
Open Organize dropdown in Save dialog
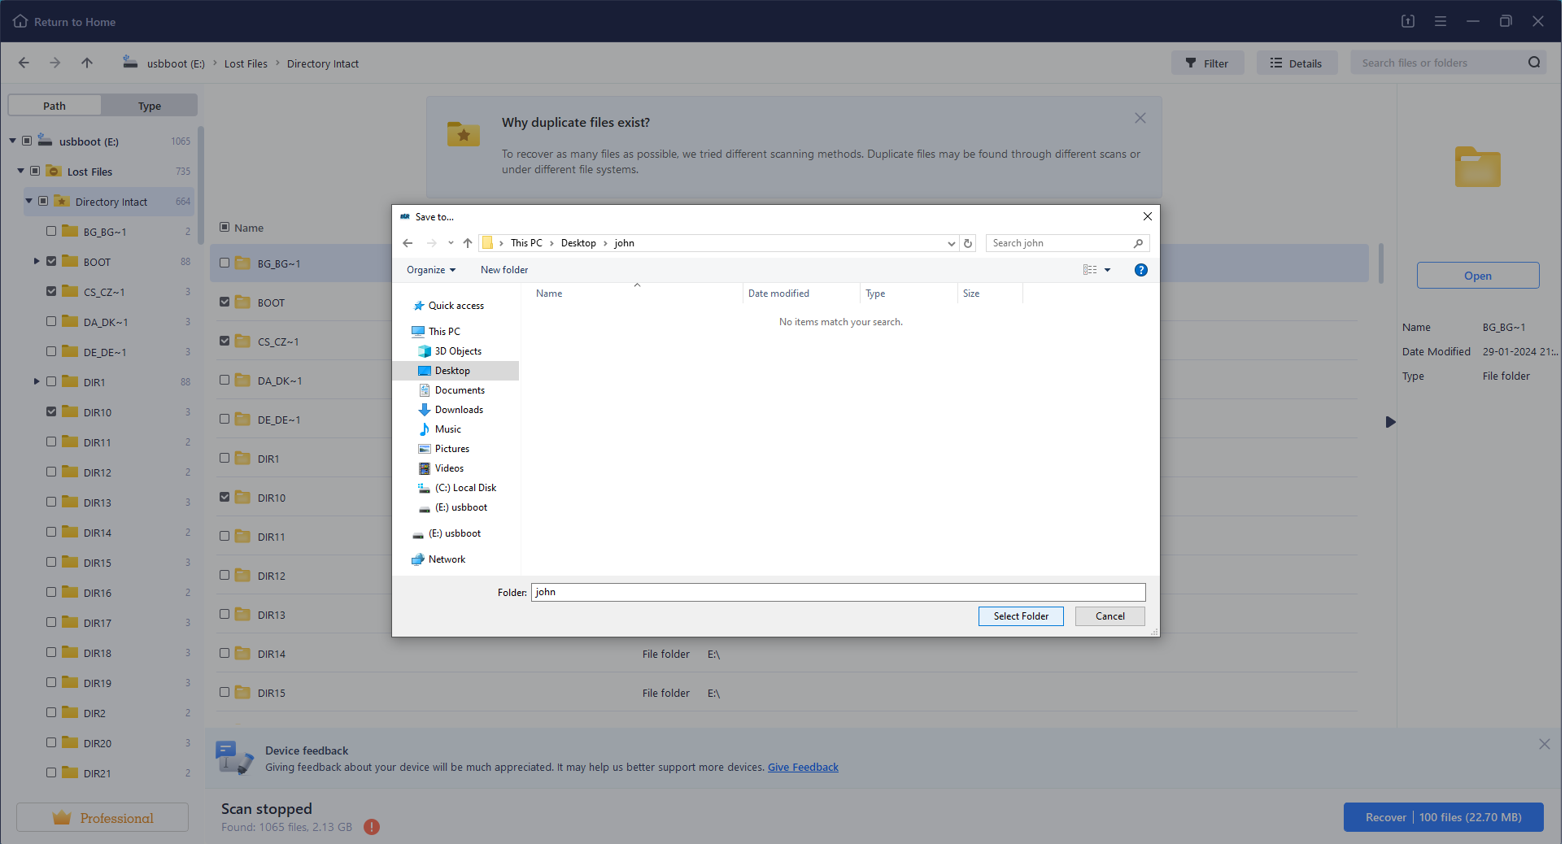431,270
